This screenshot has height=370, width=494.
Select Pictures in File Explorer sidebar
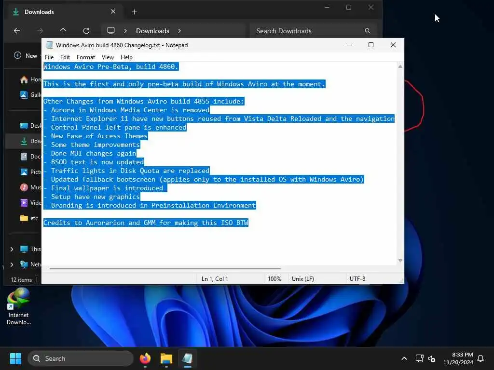(30, 172)
